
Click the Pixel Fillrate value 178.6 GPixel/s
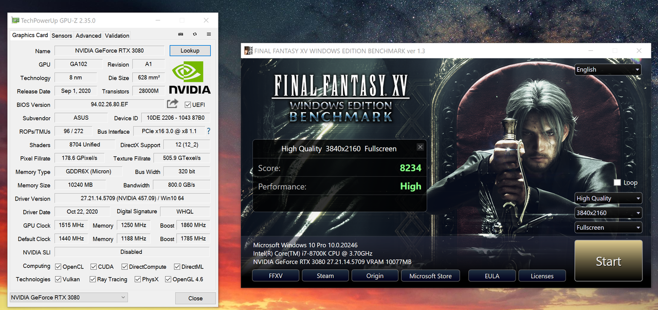tap(80, 158)
